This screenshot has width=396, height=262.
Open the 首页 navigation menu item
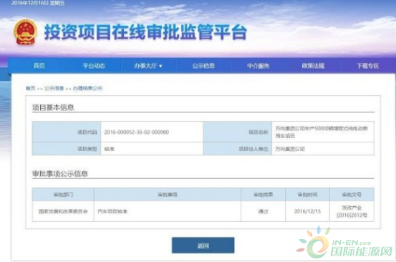click(x=39, y=66)
